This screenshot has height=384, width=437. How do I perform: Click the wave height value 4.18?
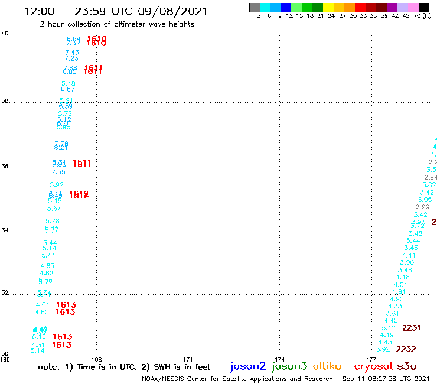pyautogui.click(x=403, y=277)
